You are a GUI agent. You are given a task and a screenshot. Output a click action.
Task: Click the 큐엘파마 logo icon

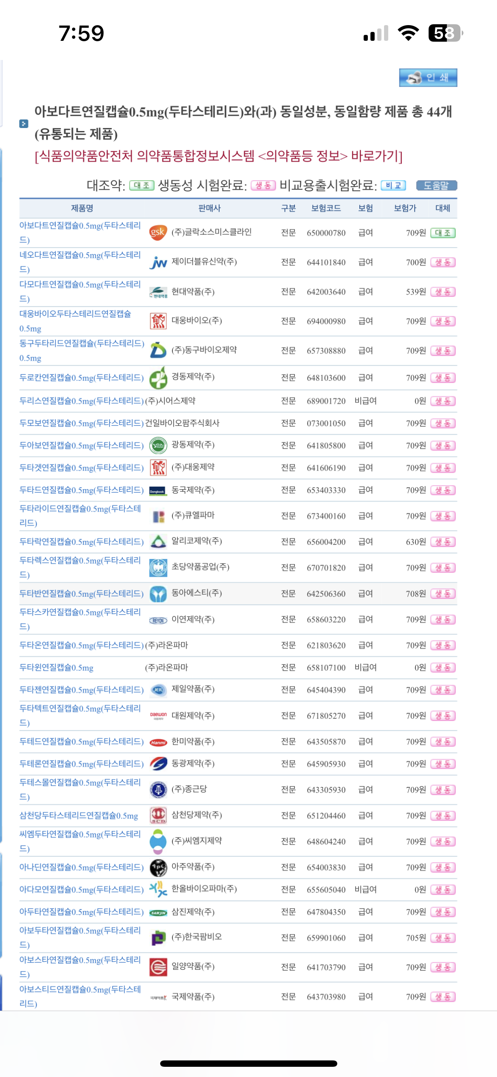[158, 516]
